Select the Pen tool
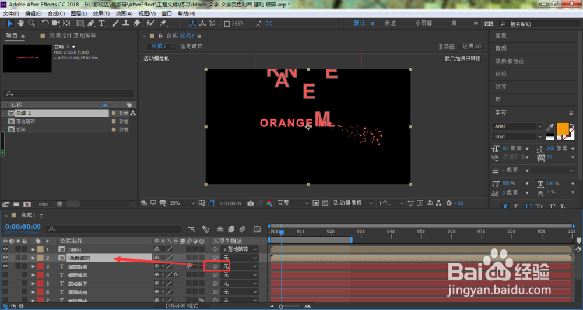583x310 pixels. pyautogui.click(x=91, y=23)
